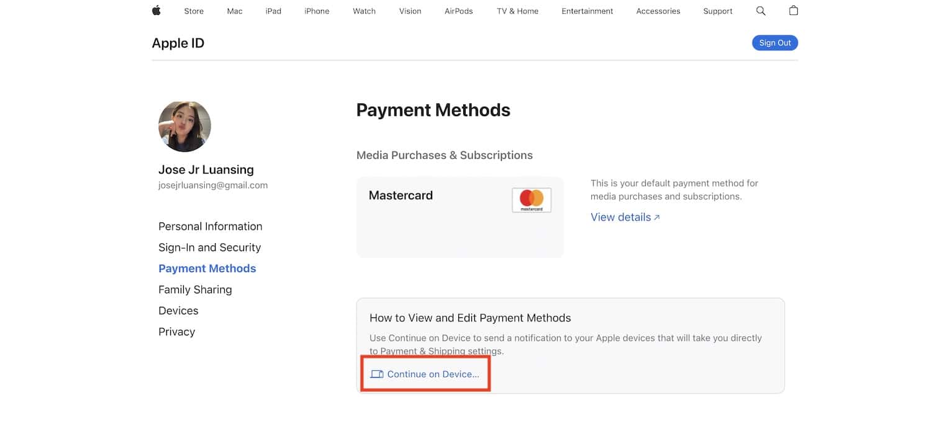Viewport: 950px width, 434px height.
Task: Open the AirPods navigation item
Action: click(x=459, y=11)
